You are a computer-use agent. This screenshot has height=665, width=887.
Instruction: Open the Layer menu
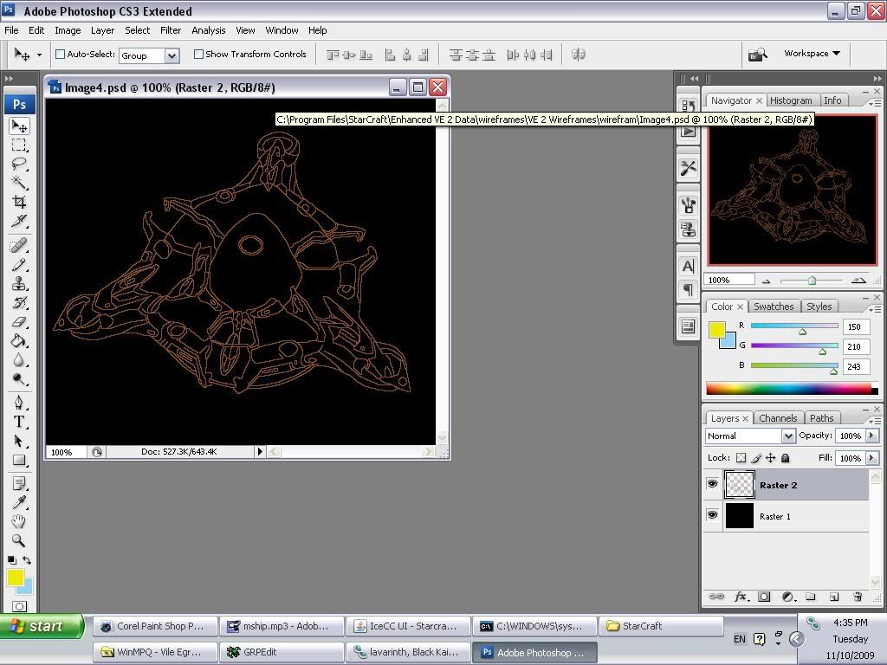102,30
